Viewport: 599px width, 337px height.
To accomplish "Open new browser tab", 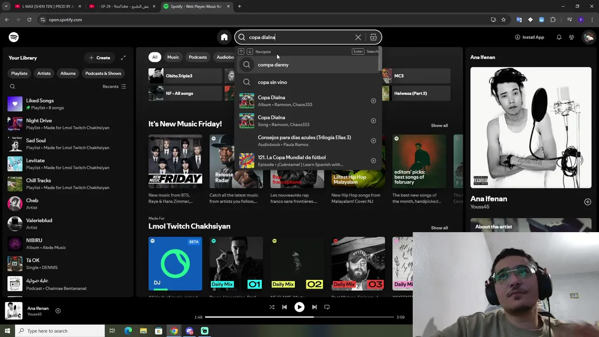I will tap(239, 7).
